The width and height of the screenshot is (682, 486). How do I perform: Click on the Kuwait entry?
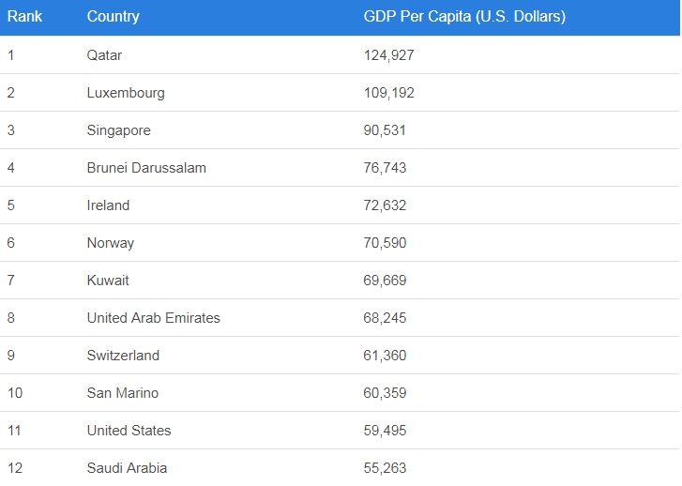point(108,281)
